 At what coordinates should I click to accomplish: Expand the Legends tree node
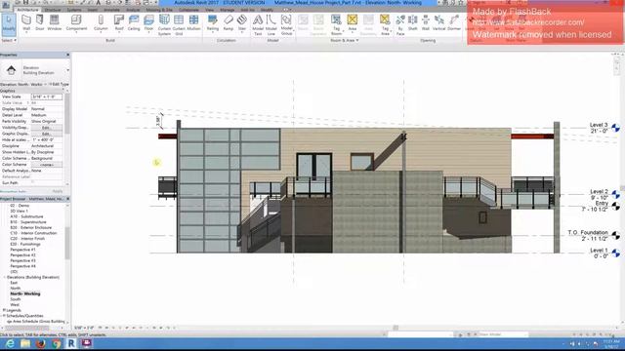coord(4,310)
